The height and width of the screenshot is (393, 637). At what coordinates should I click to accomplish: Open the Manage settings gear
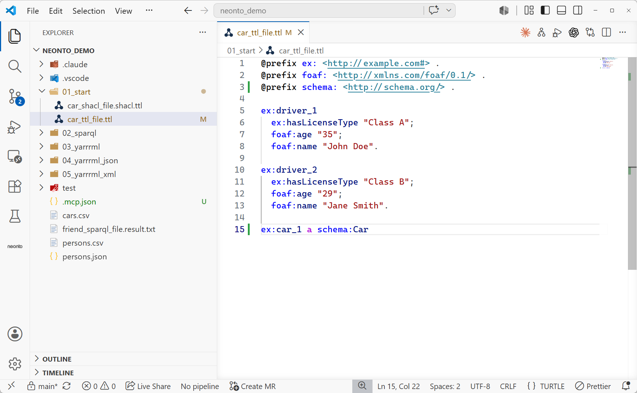pos(15,364)
